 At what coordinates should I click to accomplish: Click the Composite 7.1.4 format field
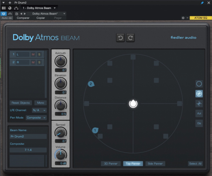tap(28, 150)
